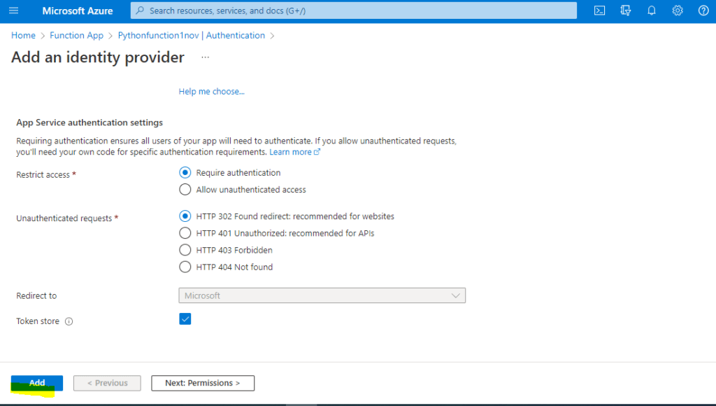The image size is (716, 406).
Task: Click the Add button
Action: pos(36,383)
